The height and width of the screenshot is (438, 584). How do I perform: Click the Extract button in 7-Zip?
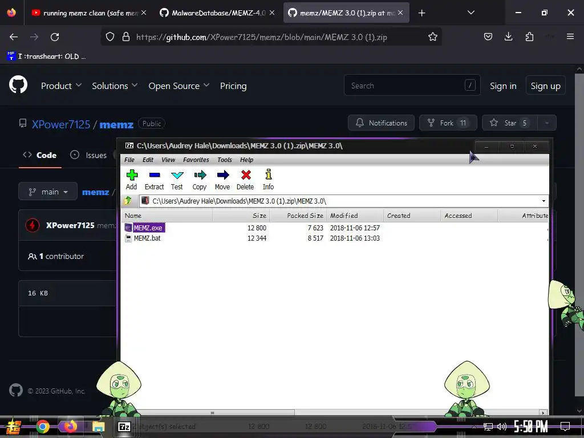[x=154, y=180]
